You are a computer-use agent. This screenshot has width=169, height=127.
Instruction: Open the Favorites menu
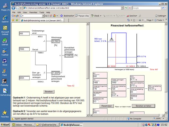[x=33, y=13]
